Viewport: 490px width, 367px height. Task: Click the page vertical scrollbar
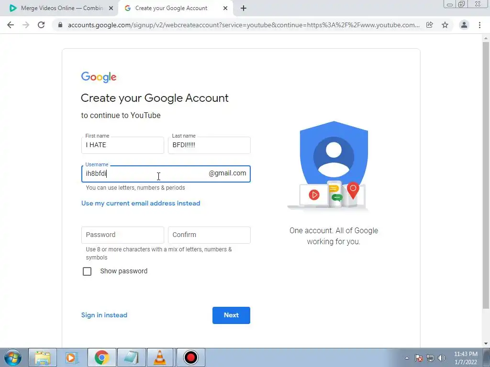coord(486,175)
